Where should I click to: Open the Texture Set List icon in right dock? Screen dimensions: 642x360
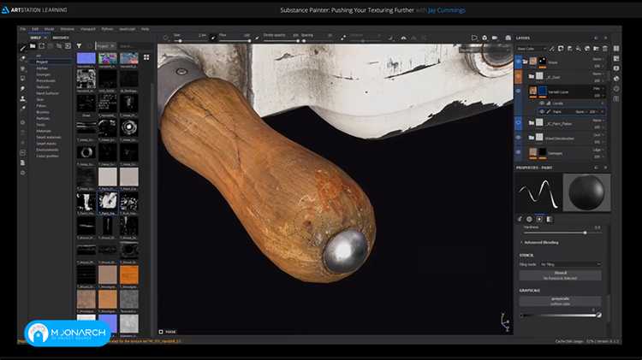tap(616, 48)
